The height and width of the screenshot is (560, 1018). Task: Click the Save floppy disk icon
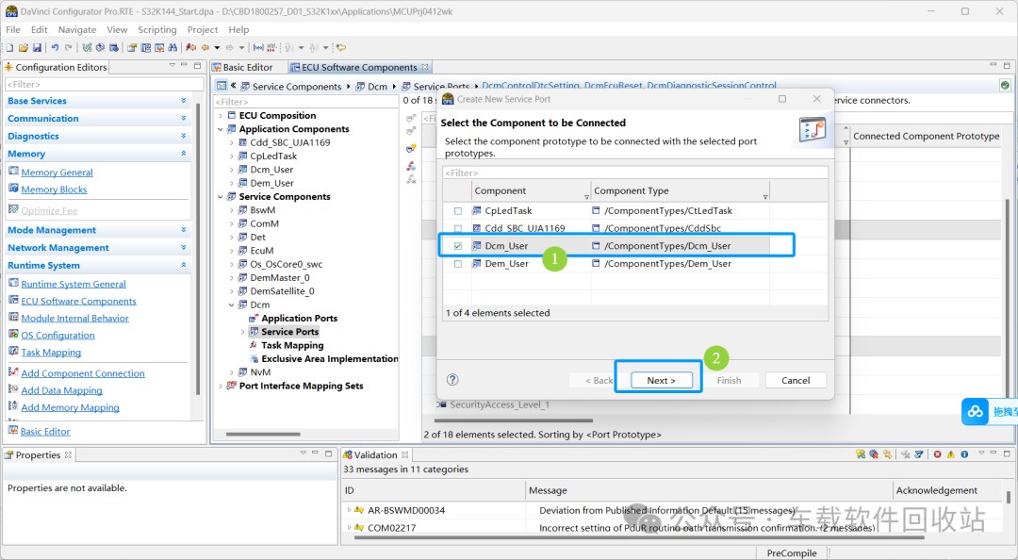coord(37,47)
